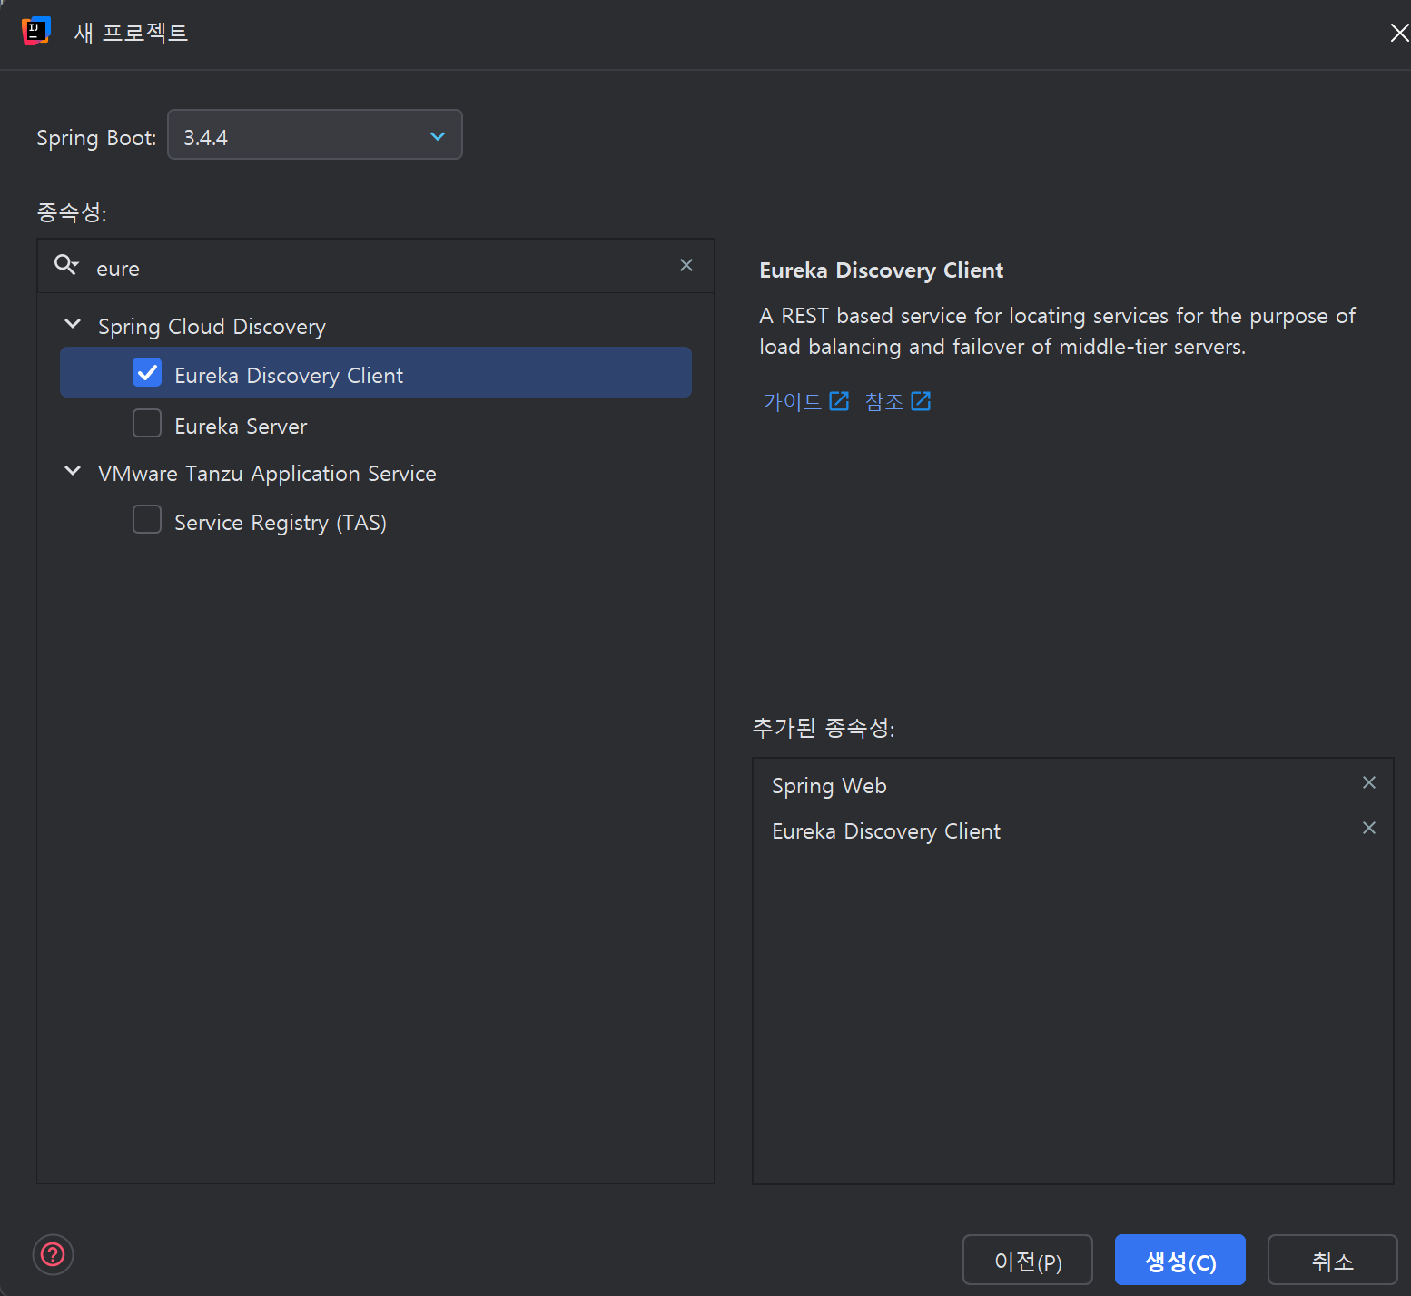Image resolution: width=1411 pixels, height=1296 pixels.
Task: Remove Spring Web from added dependencies
Action: [x=1369, y=782]
